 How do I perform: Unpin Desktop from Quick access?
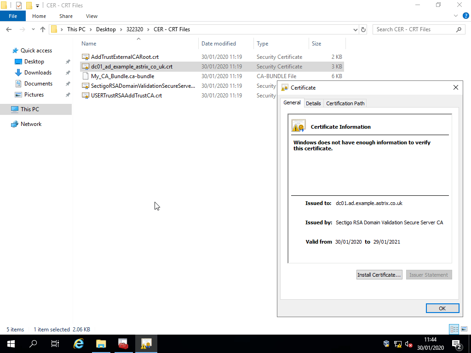[x=67, y=61]
